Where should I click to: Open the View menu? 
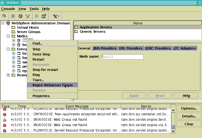[22, 9]
